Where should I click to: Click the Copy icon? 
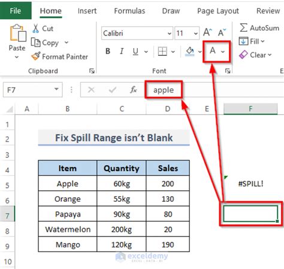click(x=35, y=43)
